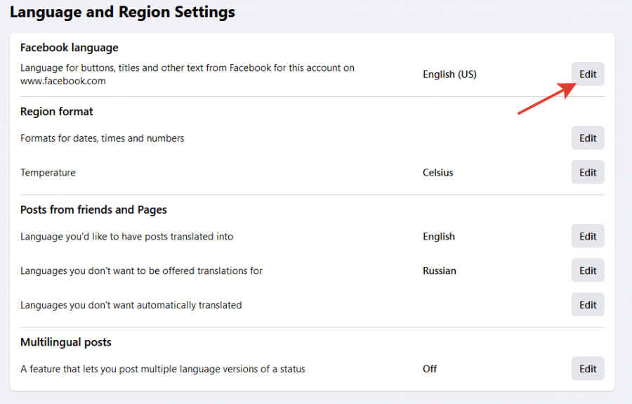Edit the Facebook language setting
Screen dimensions: 632x404
tap(588, 74)
